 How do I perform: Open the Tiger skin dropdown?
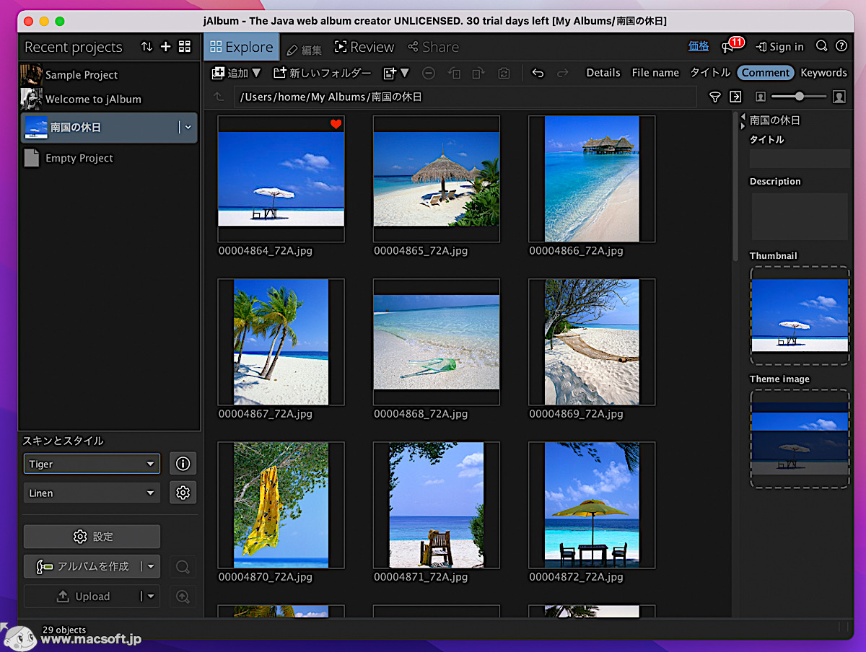(x=91, y=463)
